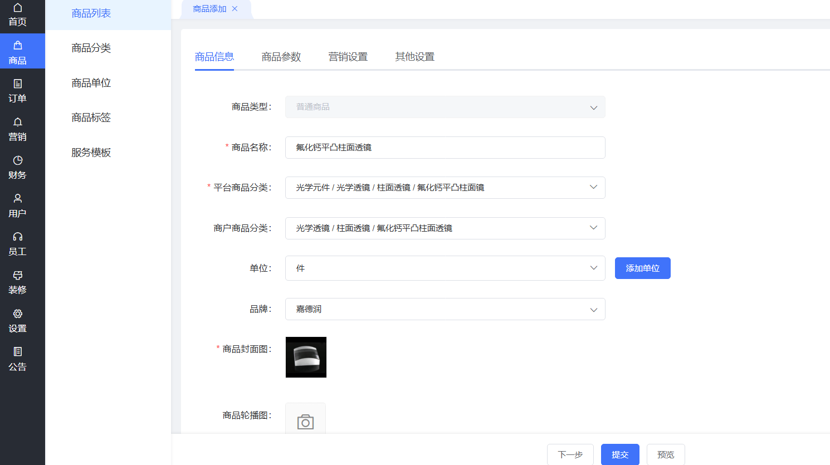Expand the 平台商品分类 dropdown
Viewport: 830px width, 465px height.
(x=445, y=188)
